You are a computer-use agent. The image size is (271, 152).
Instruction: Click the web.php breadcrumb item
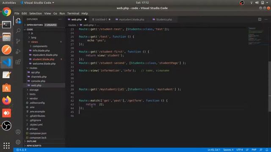click(x=88, y=25)
